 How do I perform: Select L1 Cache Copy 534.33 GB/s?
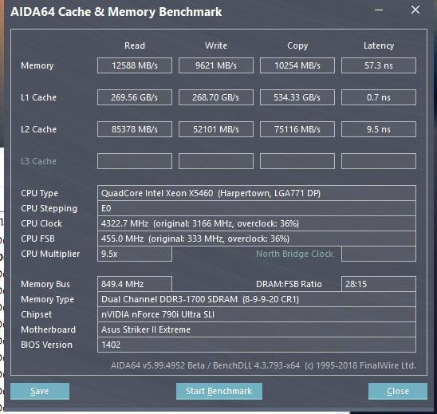coord(297,97)
